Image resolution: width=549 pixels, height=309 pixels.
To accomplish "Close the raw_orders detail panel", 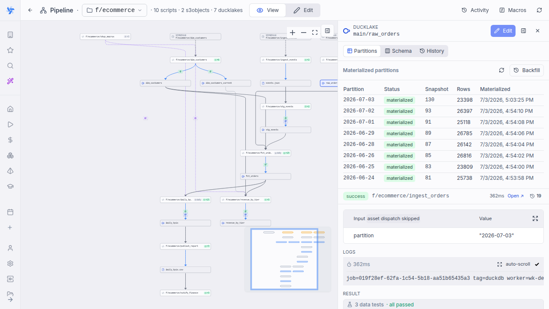I will click(x=537, y=31).
